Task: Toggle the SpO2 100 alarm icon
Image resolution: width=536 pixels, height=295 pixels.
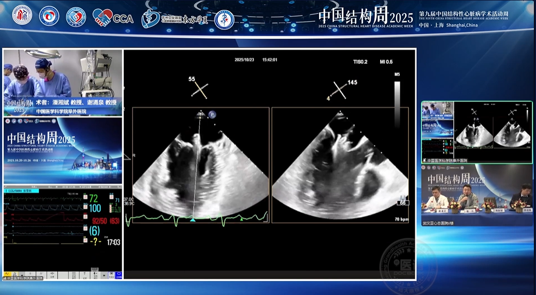Action: pyautogui.click(x=85, y=207)
